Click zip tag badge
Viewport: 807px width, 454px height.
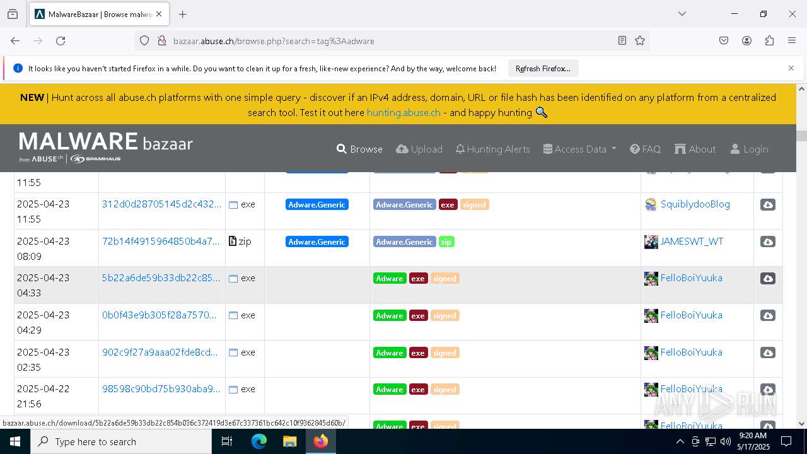446,242
